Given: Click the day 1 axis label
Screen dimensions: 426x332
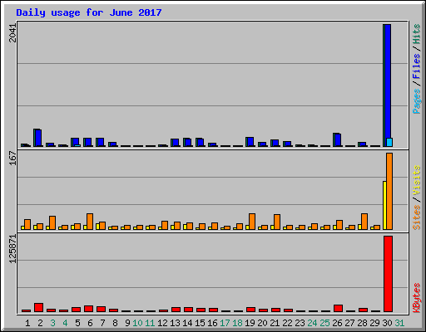Looking at the screenshot, I should pyautogui.click(x=27, y=323).
